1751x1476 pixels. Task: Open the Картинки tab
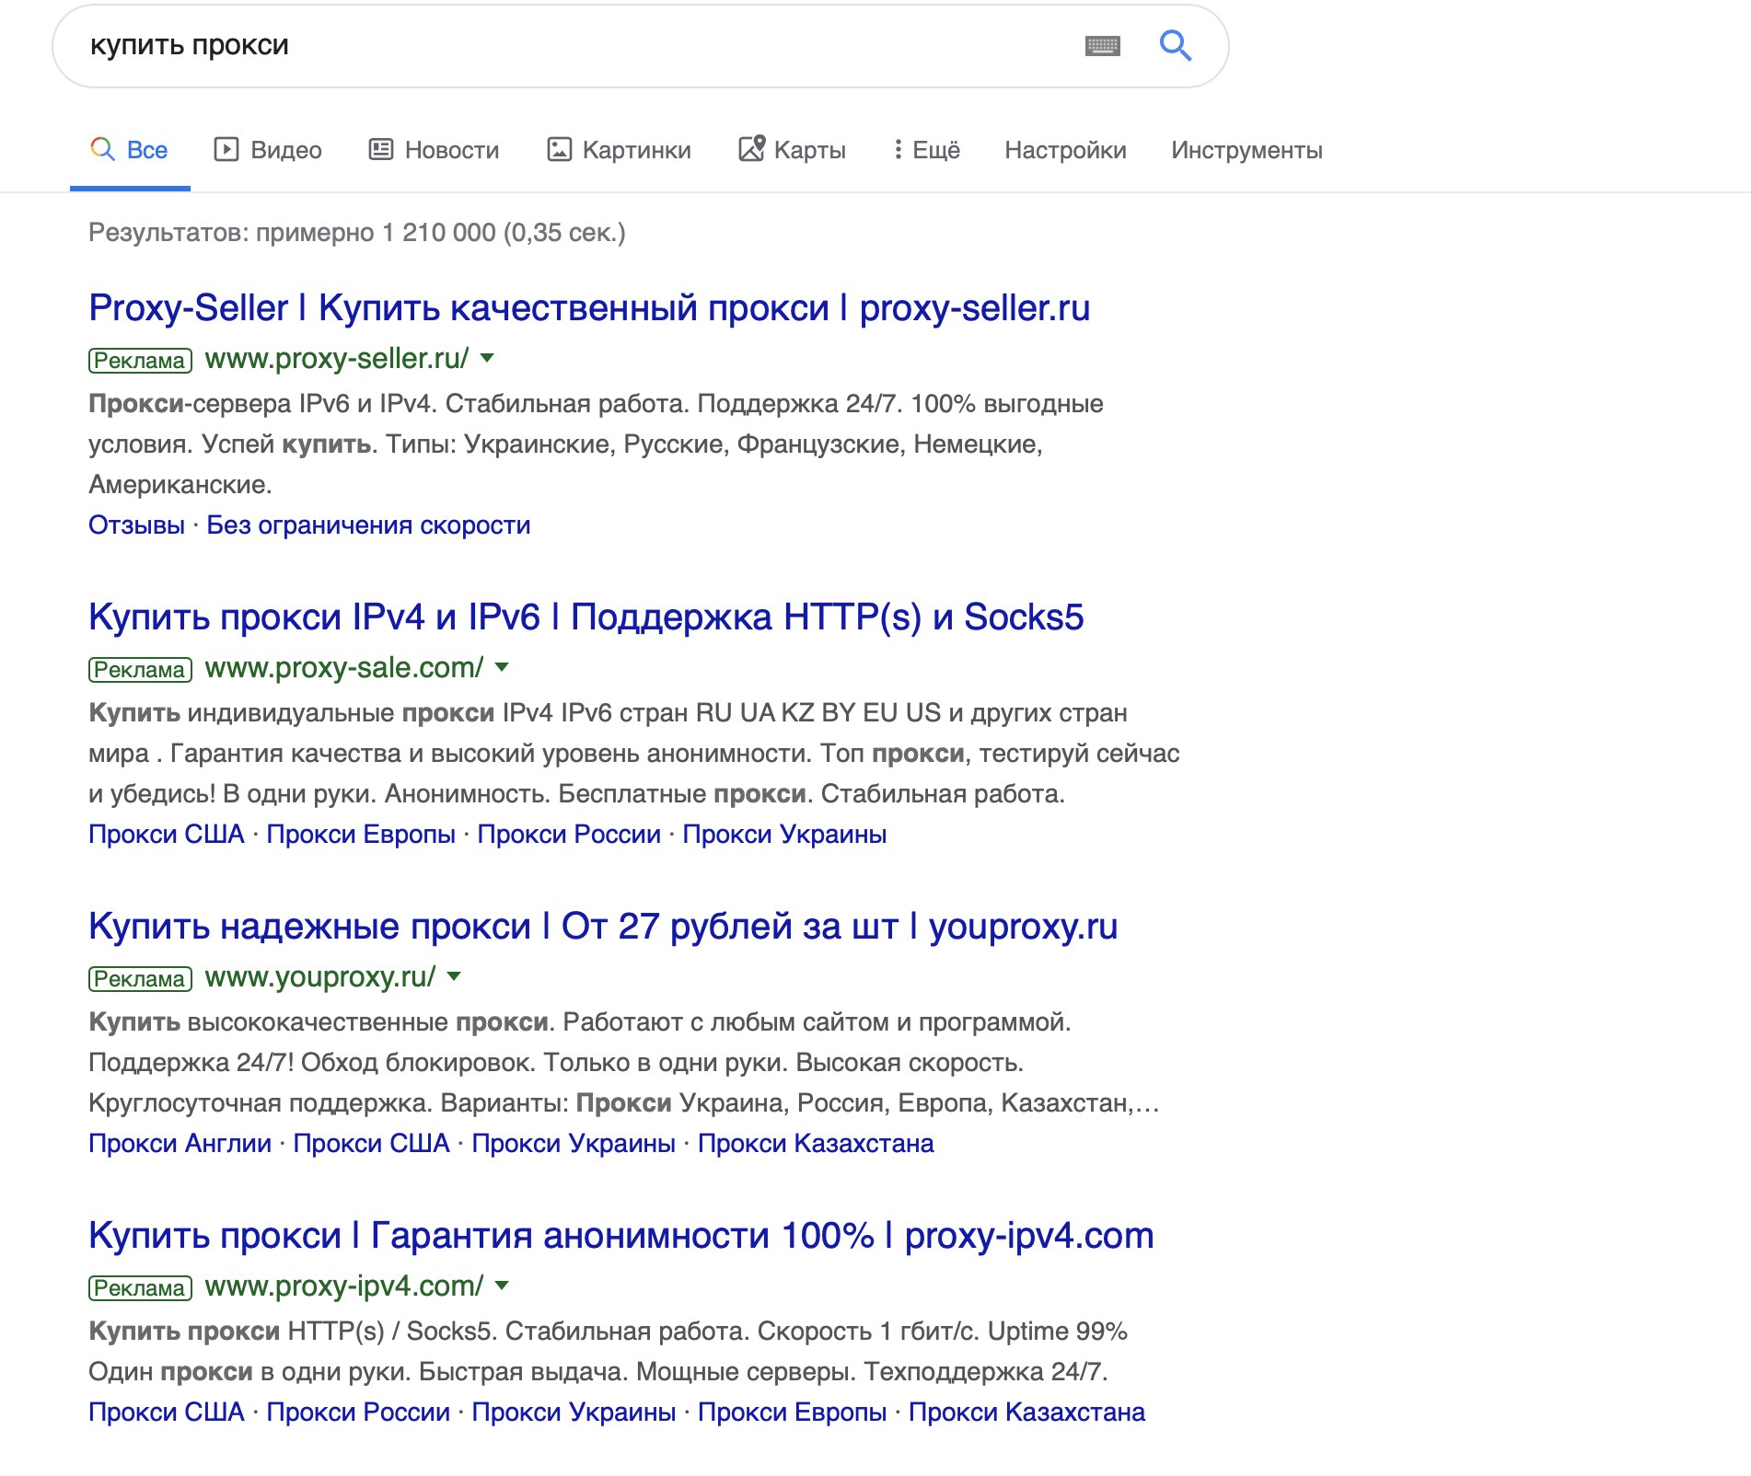(x=619, y=150)
